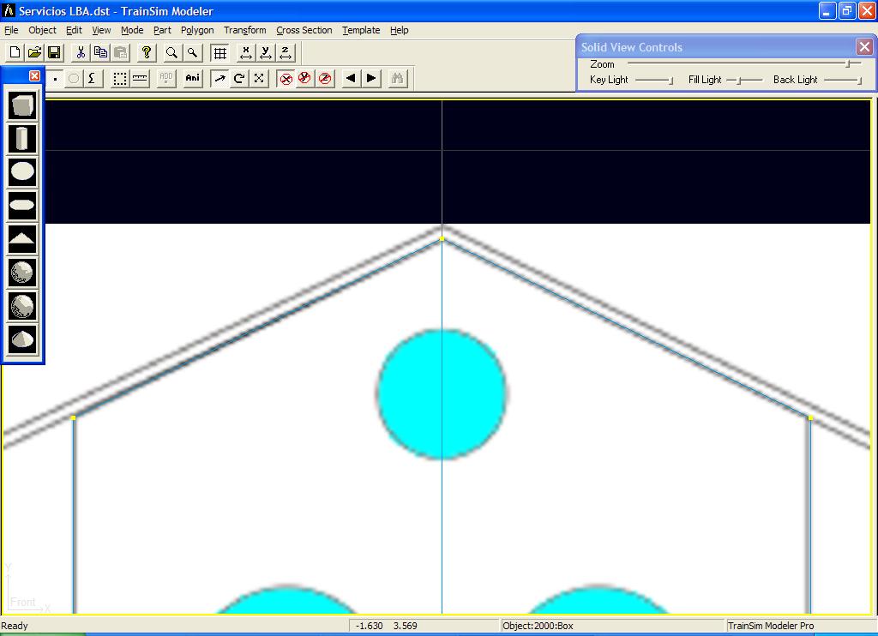
Task: Open the Ani animation tool
Action: (192, 79)
